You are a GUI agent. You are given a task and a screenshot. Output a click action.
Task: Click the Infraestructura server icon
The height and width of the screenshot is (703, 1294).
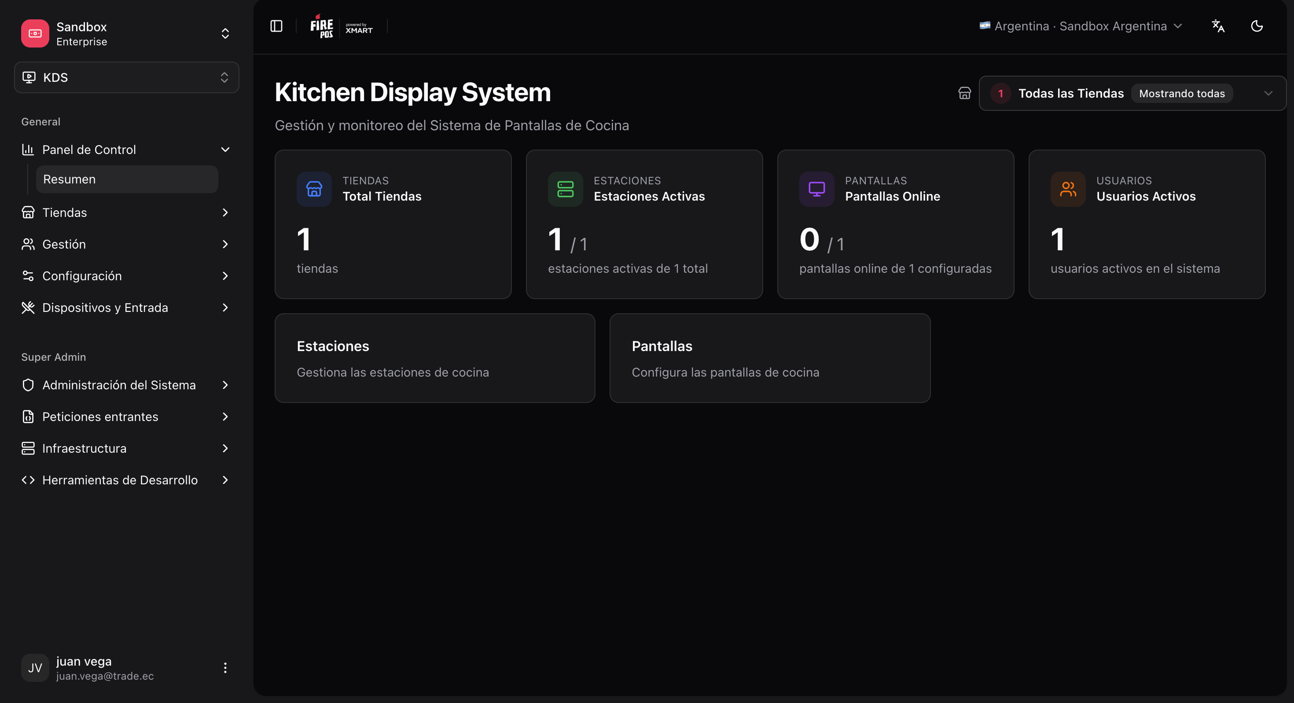pyautogui.click(x=28, y=448)
